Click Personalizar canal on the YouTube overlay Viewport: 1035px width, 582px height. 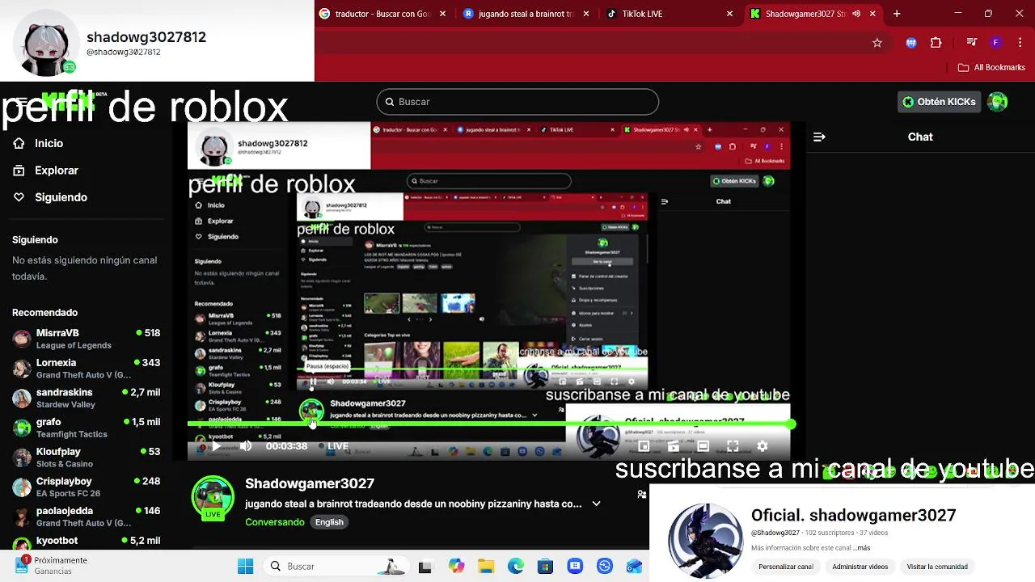pos(786,567)
